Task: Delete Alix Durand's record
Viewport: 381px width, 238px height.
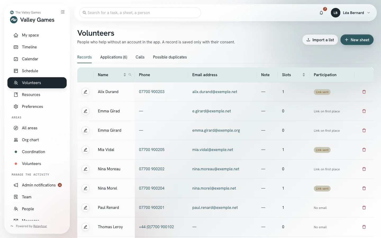Action: coord(364,92)
